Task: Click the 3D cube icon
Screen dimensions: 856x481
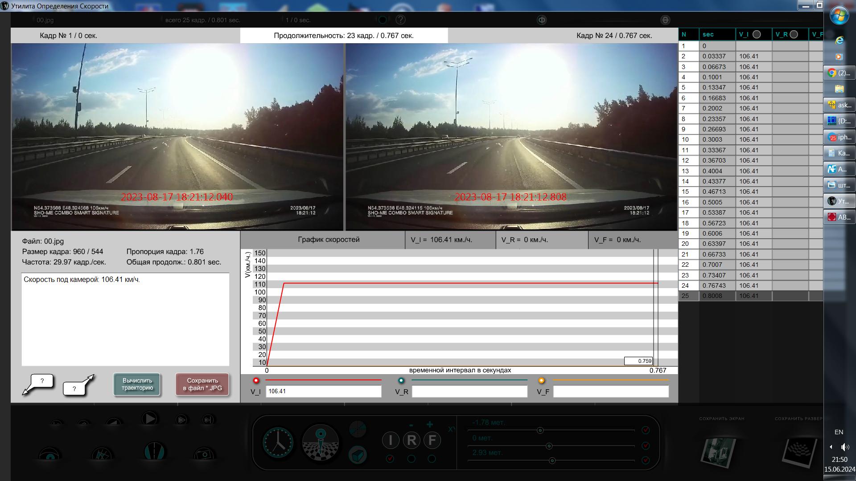Action: click(358, 455)
